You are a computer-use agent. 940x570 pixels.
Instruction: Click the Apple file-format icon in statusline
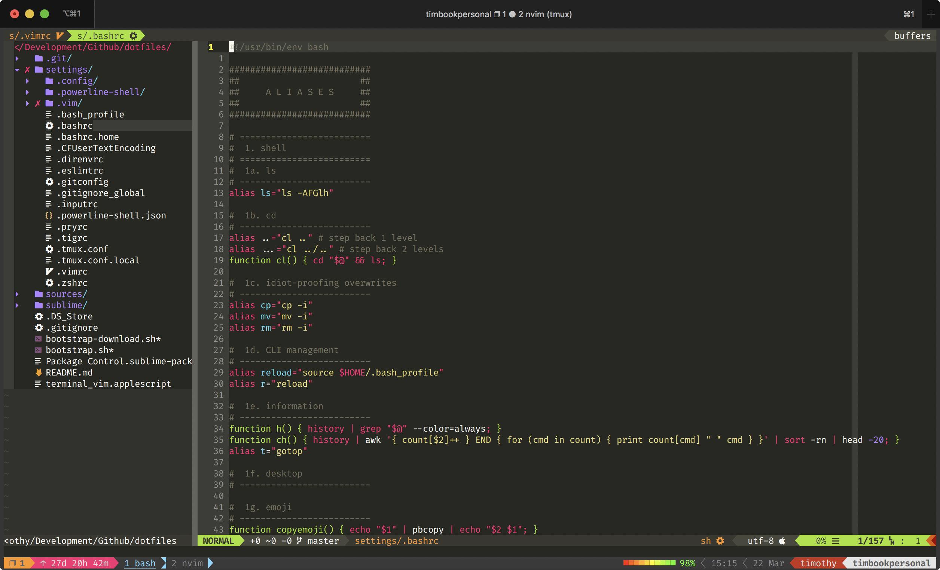782,541
